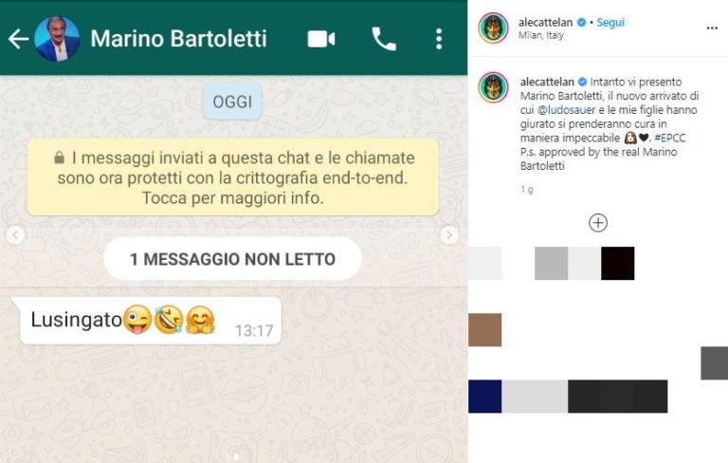This screenshot has width=728, height=463.
Task: Open Marino Bartoletti's profile photo
Action: pyautogui.click(x=57, y=39)
